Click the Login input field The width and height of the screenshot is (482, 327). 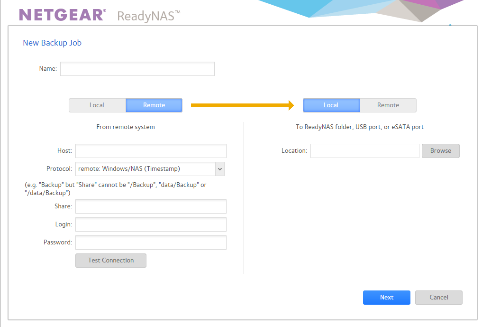click(151, 224)
